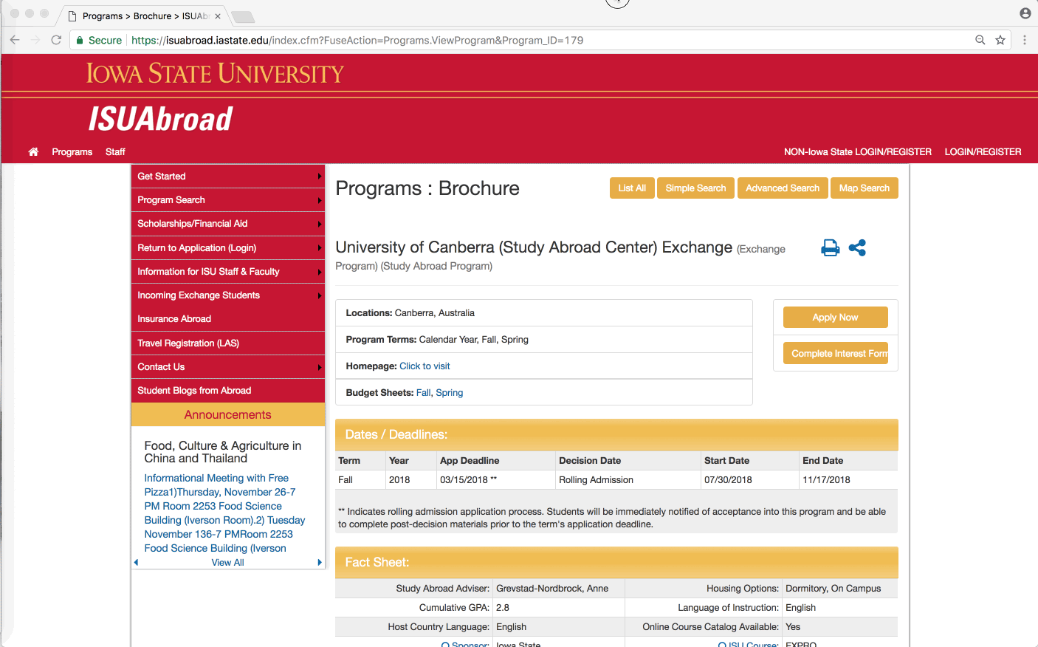This screenshot has width=1038, height=647.
Task: Expand the Contact Us submenu arrow
Action: click(x=320, y=367)
